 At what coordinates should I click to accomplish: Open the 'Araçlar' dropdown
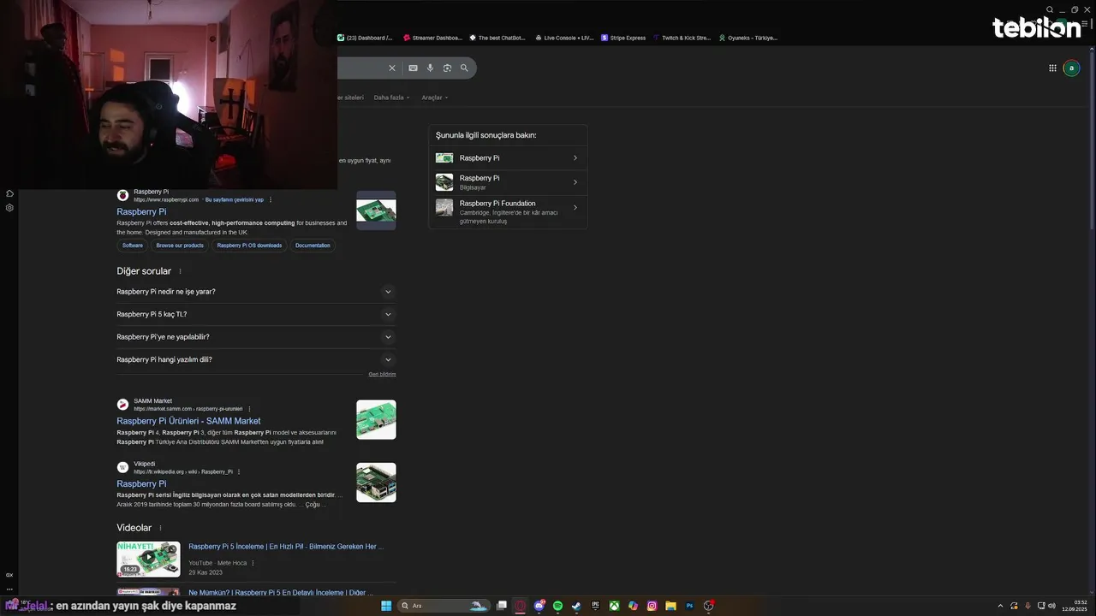[x=435, y=98]
